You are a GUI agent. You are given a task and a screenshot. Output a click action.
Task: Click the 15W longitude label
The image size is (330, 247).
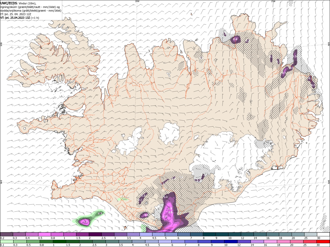(x=273, y=1)
